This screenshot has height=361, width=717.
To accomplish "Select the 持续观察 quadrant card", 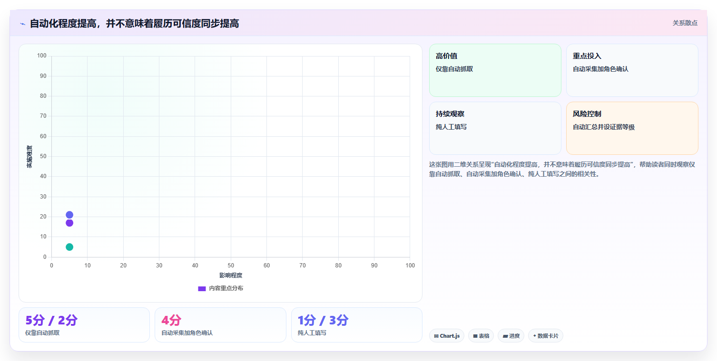I will pos(495,128).
